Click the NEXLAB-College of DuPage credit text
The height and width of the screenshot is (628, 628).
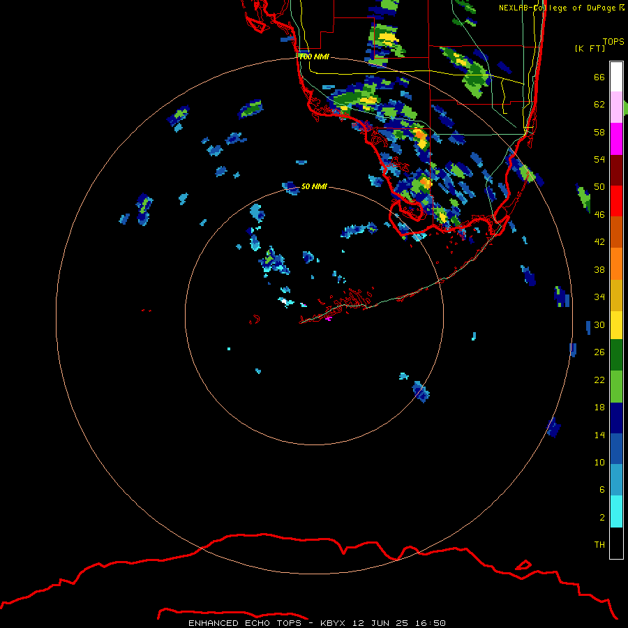[561, 8]
